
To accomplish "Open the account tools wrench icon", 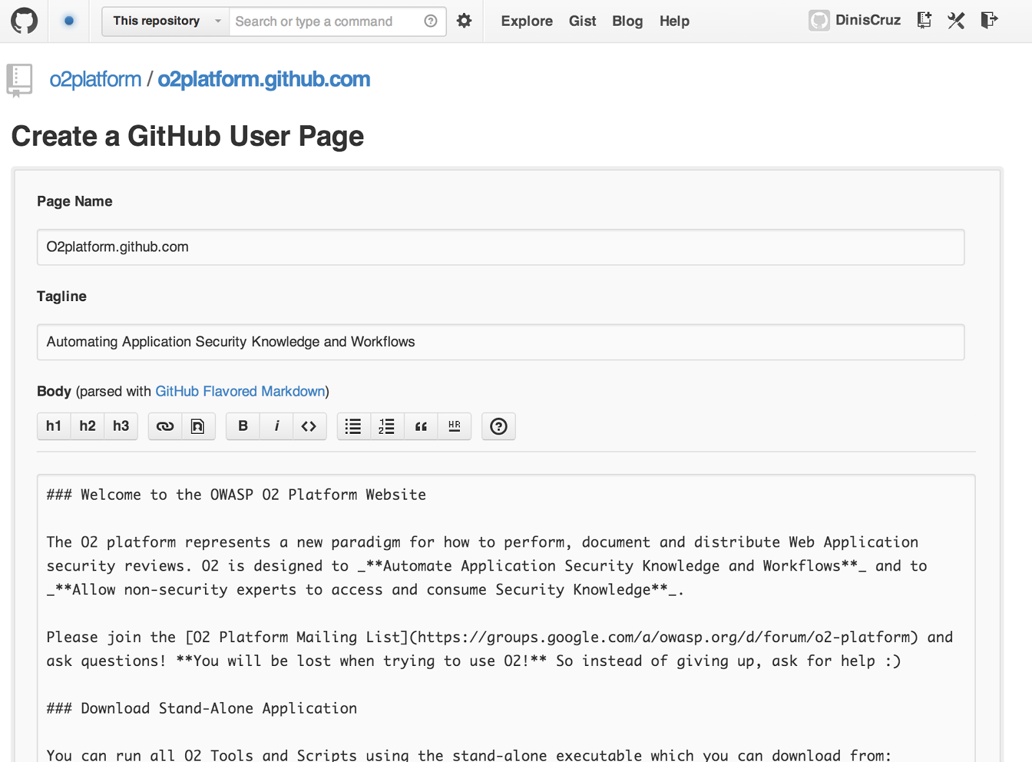I will click(956, 21).
